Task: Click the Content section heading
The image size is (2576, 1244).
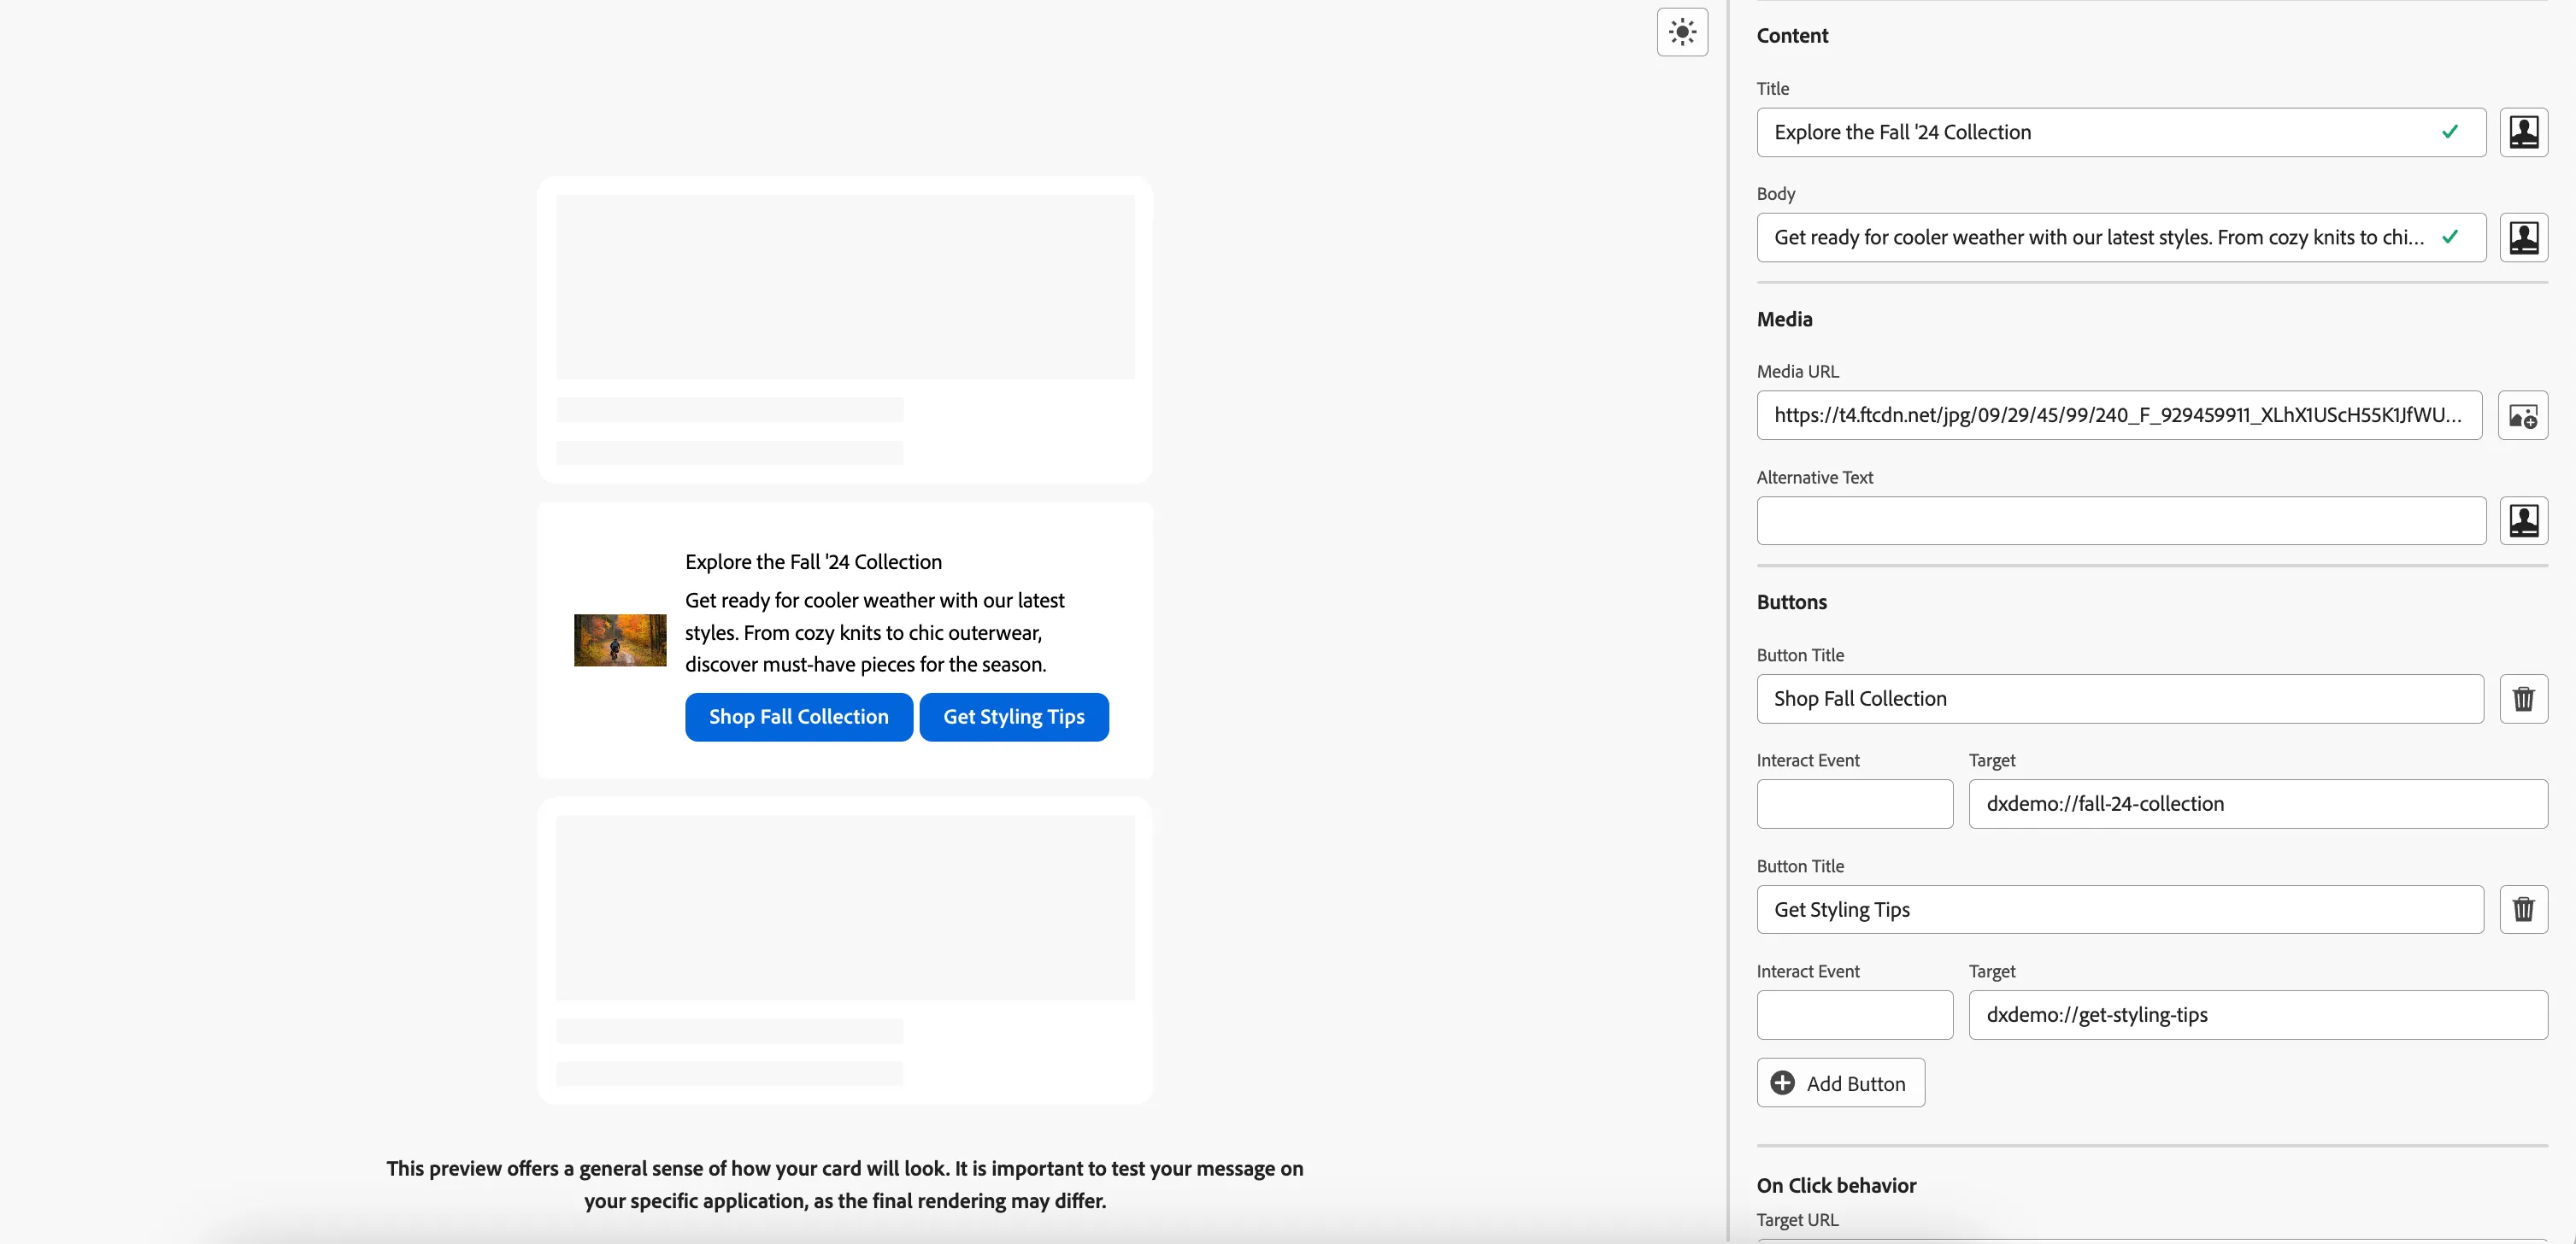Action: [x=1792, y=36]
